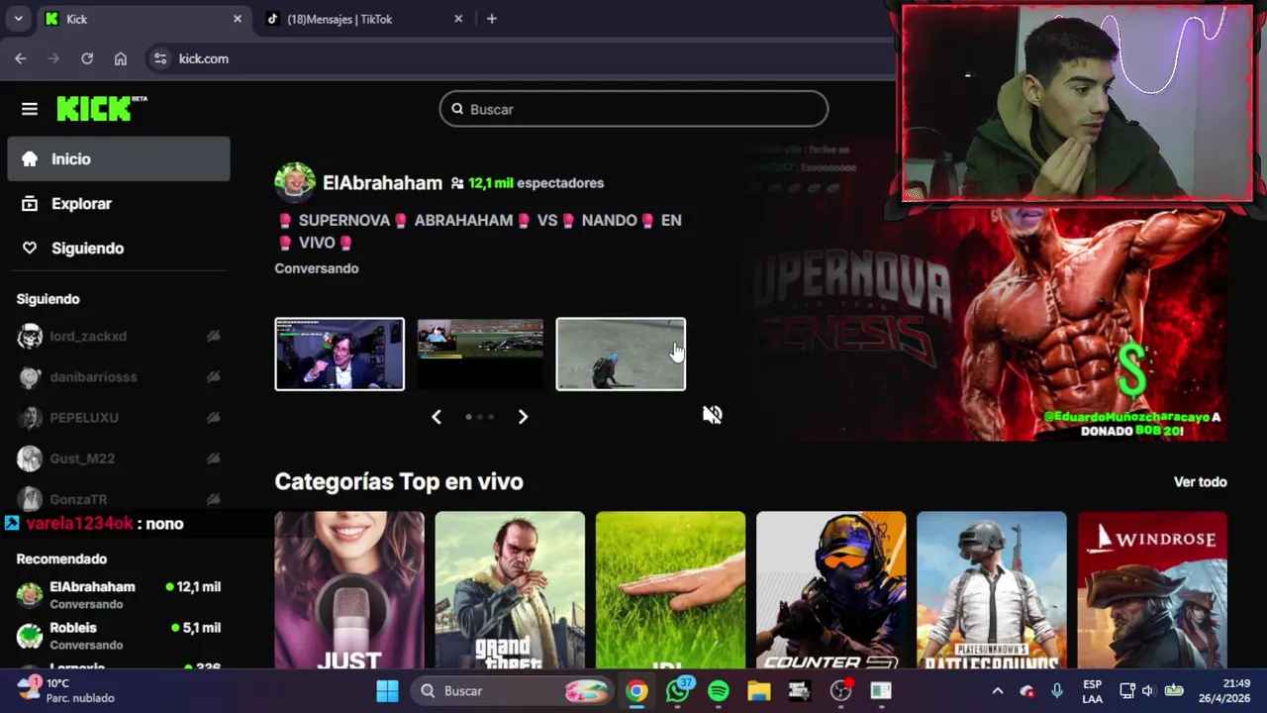
Task: Show hidden system tray icons
Action: (x=998, y=691)
